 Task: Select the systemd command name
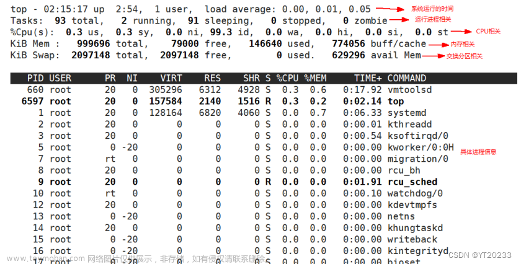tap(407, 113)
